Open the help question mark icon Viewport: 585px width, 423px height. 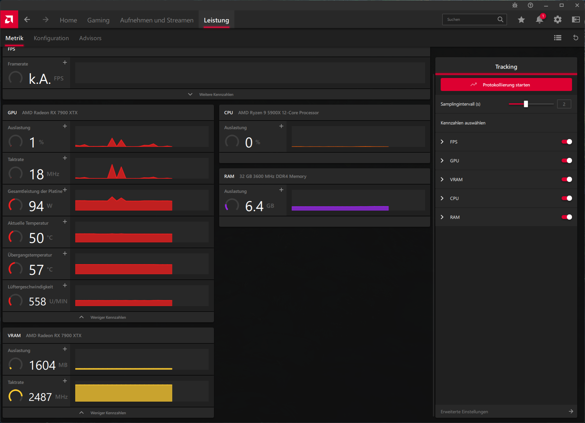pyautogui.click(x=530, y=5)
